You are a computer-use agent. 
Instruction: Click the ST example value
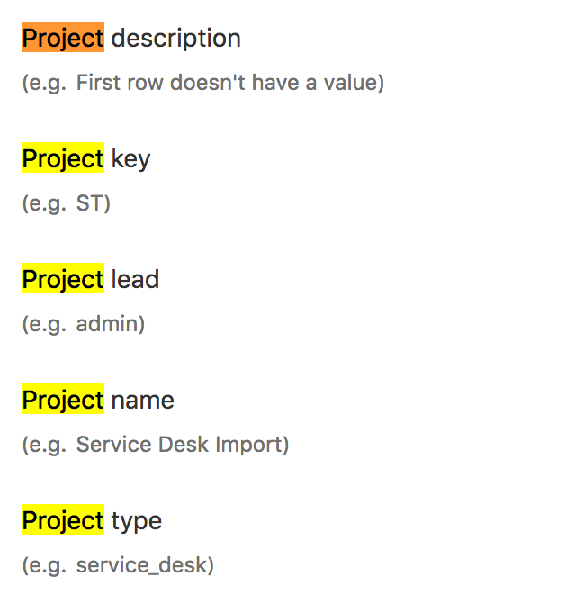click(90, 204)
